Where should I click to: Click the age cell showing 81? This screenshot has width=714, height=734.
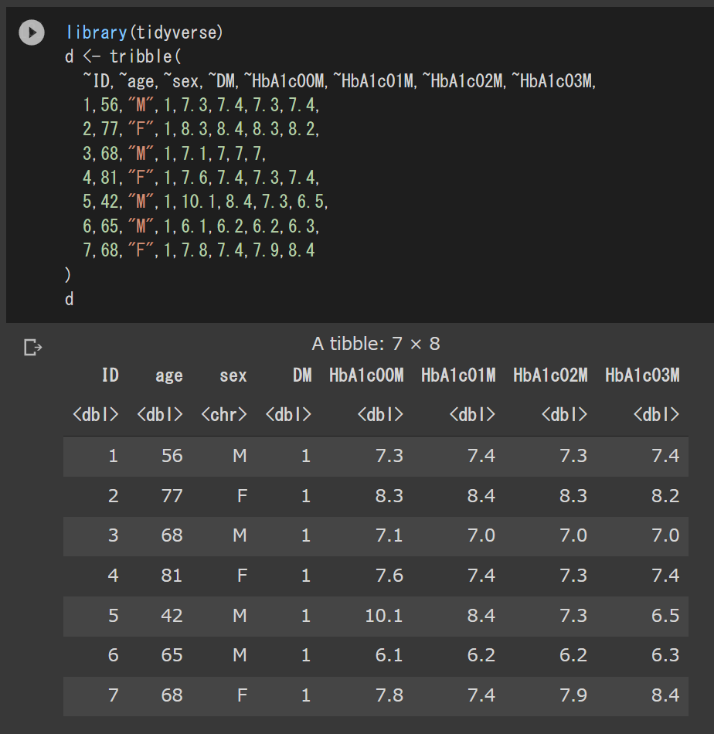[172, 576]
